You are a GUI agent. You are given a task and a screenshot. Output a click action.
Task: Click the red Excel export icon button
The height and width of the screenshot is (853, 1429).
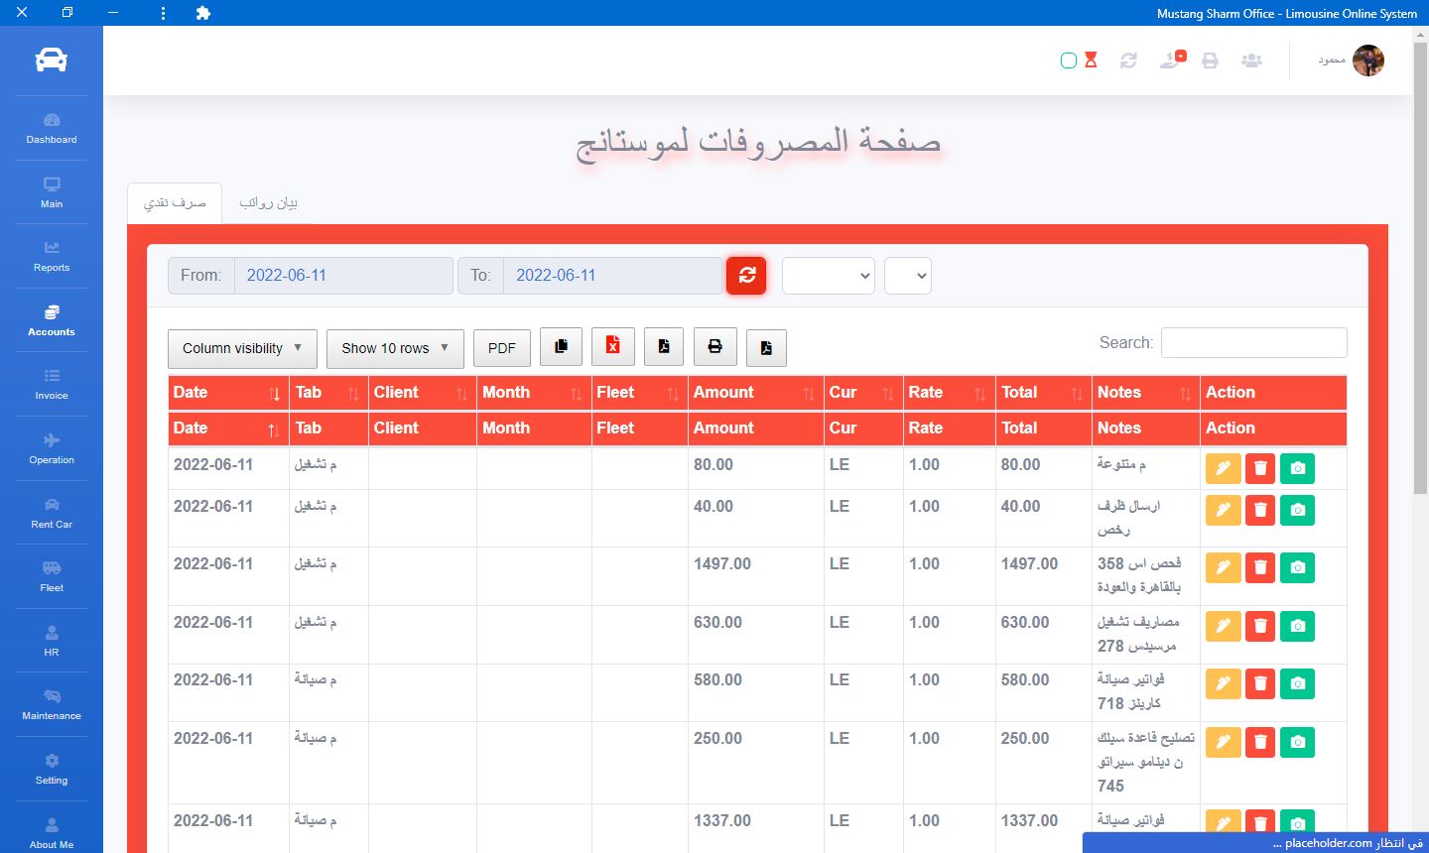(612, 347)
